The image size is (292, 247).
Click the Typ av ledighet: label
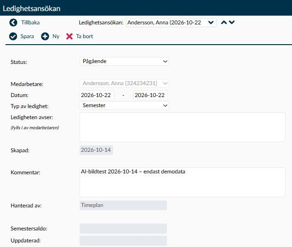(x=29, y=106)
